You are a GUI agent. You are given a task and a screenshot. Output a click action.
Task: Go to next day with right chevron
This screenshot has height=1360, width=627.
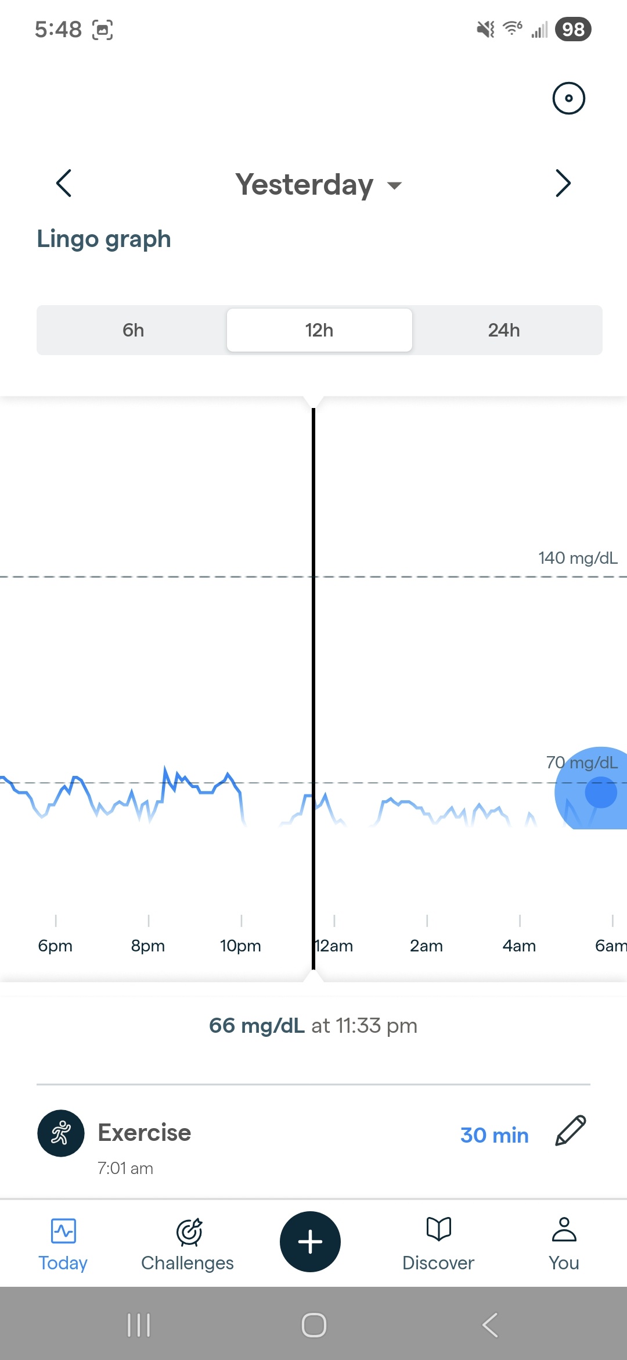click(563, 184)
